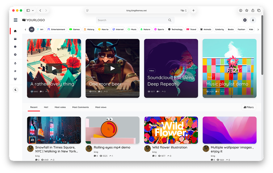Play the 'One more beer' video
Image resolution: width=273 pixels, height=173 pixels.
(x=112, y=68)
